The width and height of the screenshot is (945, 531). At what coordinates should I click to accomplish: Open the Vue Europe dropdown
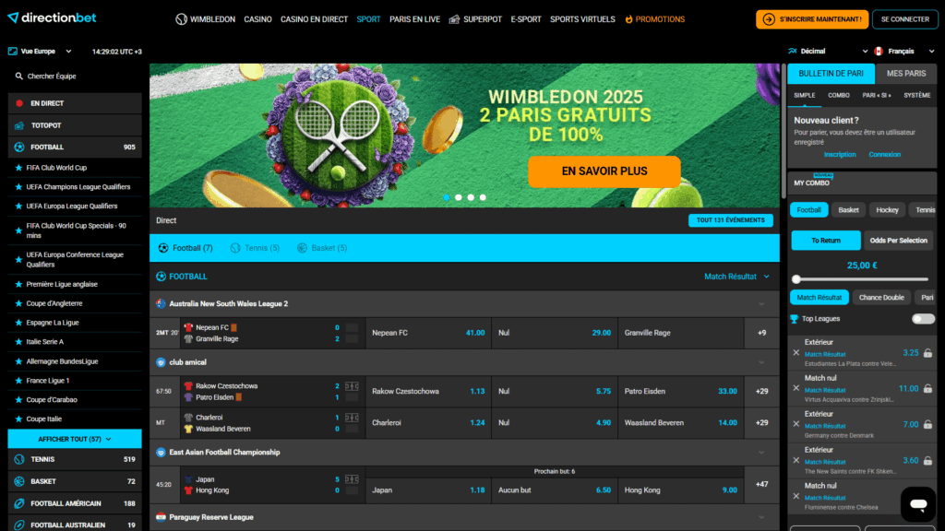click(40, 52)
